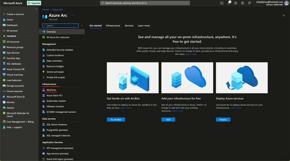Viewport: 290px width, 161px height.
Task: Open Cloud Shell icon in top bar
Action: coord(221,3)
